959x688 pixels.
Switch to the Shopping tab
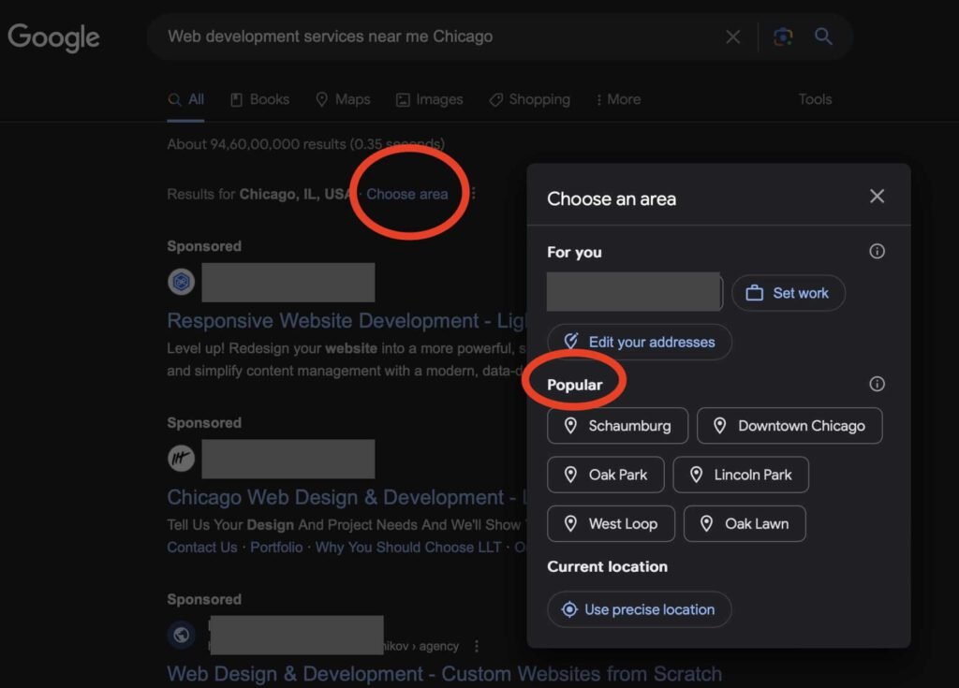coord(530,99)
